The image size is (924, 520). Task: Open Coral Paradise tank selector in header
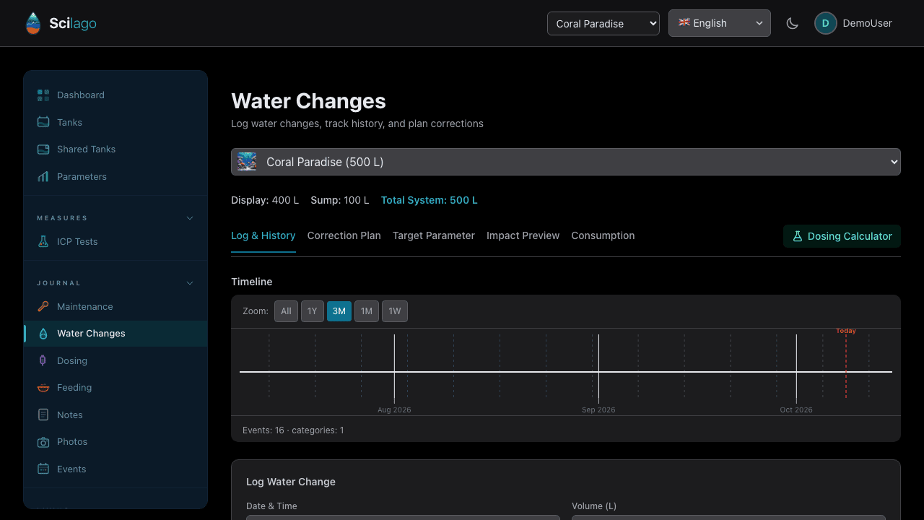click(603, 23)
